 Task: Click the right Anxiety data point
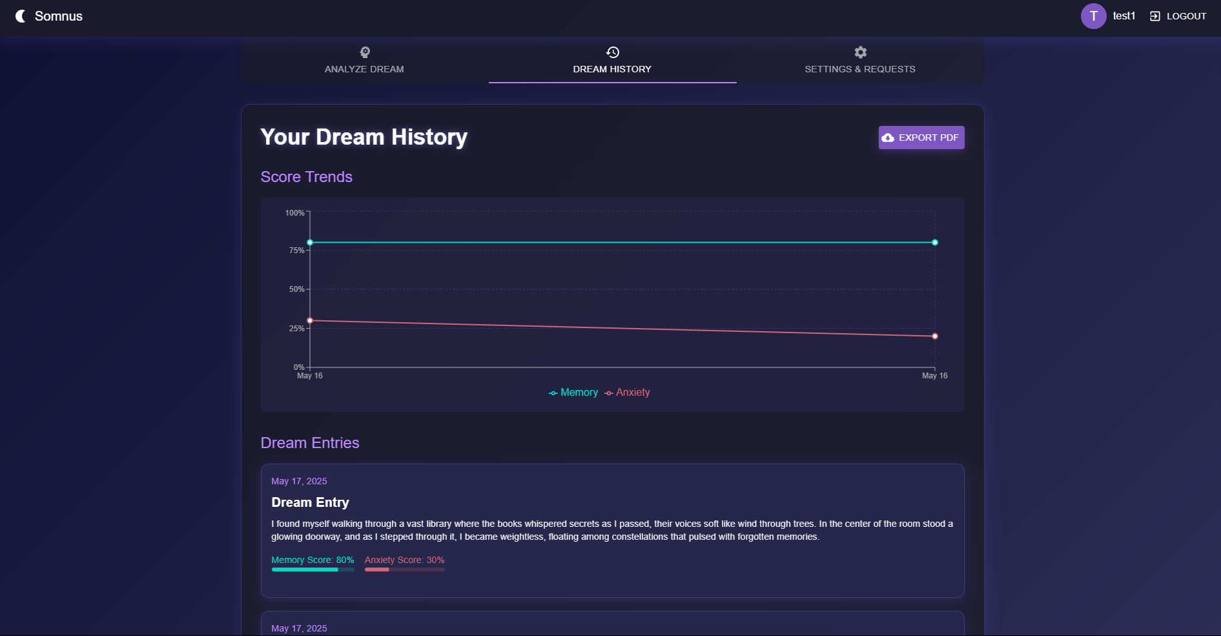pyautogui.click(x=935, y=336)
